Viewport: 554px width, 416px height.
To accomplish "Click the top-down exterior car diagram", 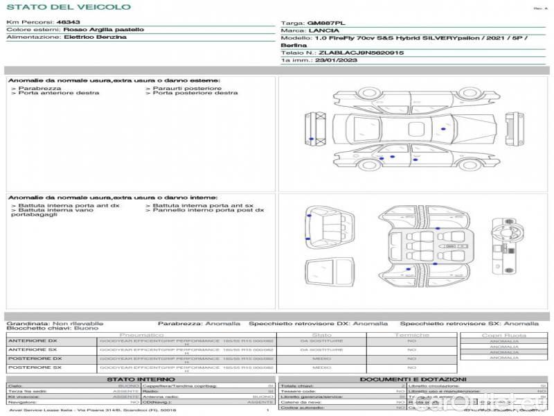I will click(414, 129).
